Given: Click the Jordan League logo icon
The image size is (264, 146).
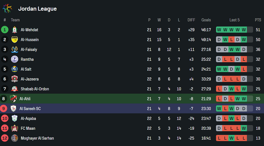Looking at the screenshot, I should pyautogui.click(x=7, y=8).
